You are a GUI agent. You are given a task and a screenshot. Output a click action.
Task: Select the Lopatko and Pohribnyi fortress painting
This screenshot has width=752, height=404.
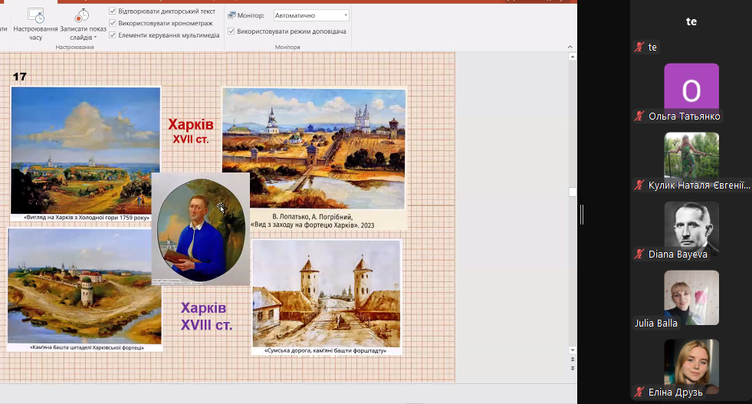pos(314,149)
